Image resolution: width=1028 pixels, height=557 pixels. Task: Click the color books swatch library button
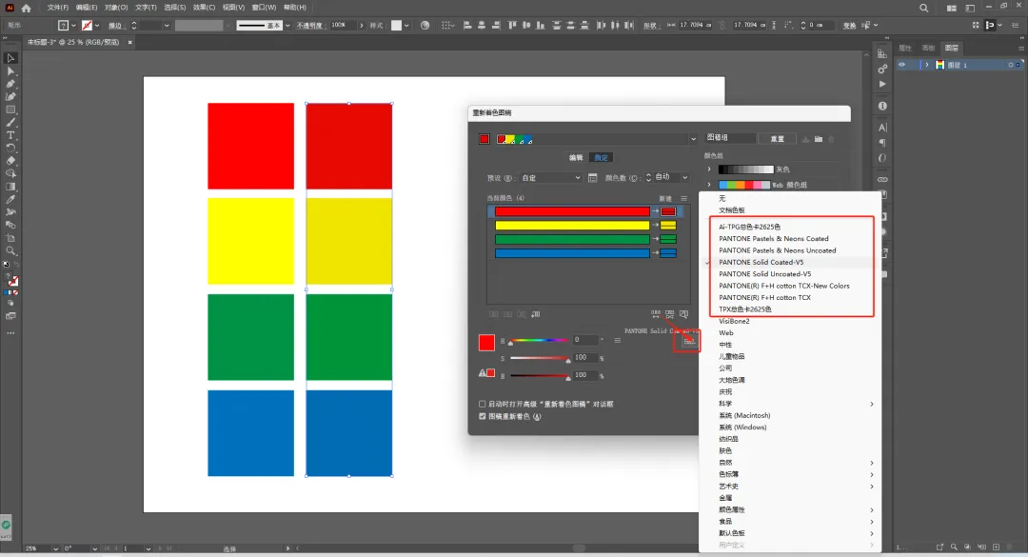tap(688, 341)
